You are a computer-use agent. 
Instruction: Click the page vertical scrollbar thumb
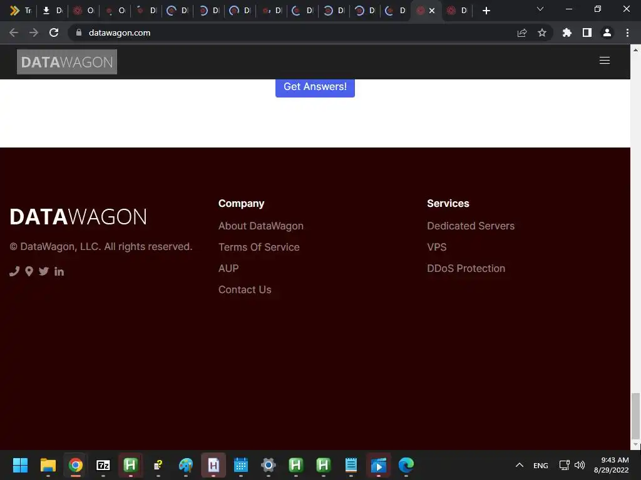coord(635,415)
